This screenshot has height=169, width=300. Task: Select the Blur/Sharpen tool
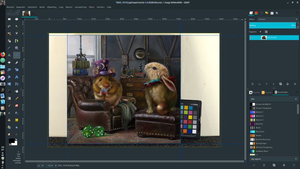click(x=17, y=127)
